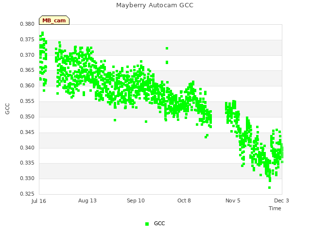Click the 0.325 y-axis value

click(27, 194)
